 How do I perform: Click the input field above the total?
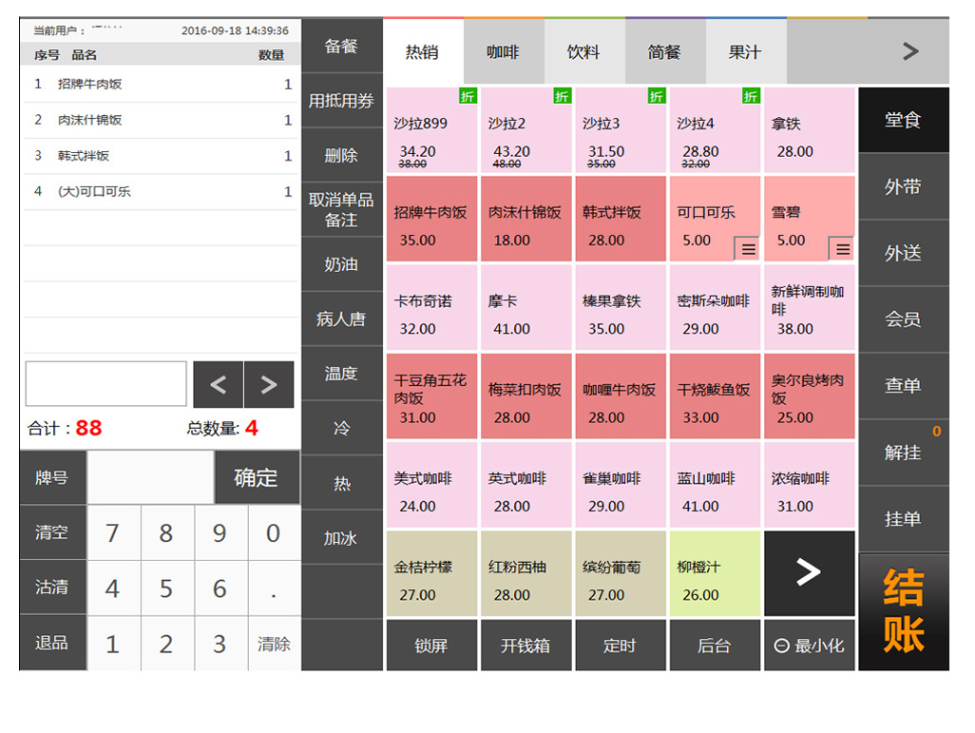pyautogui.click(x=105, y=384)
